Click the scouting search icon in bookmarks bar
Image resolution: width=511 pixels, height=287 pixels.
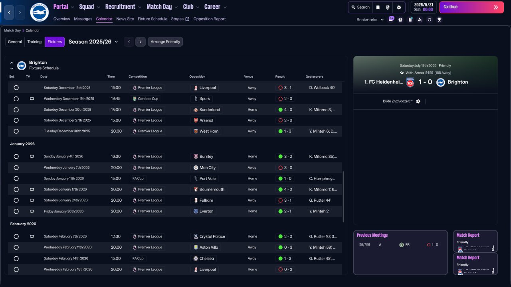pyautogui.click(x=420, y=20)
